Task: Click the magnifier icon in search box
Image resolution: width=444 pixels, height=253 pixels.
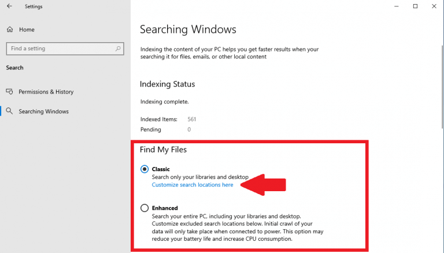Action: click(x=118, y=49)
